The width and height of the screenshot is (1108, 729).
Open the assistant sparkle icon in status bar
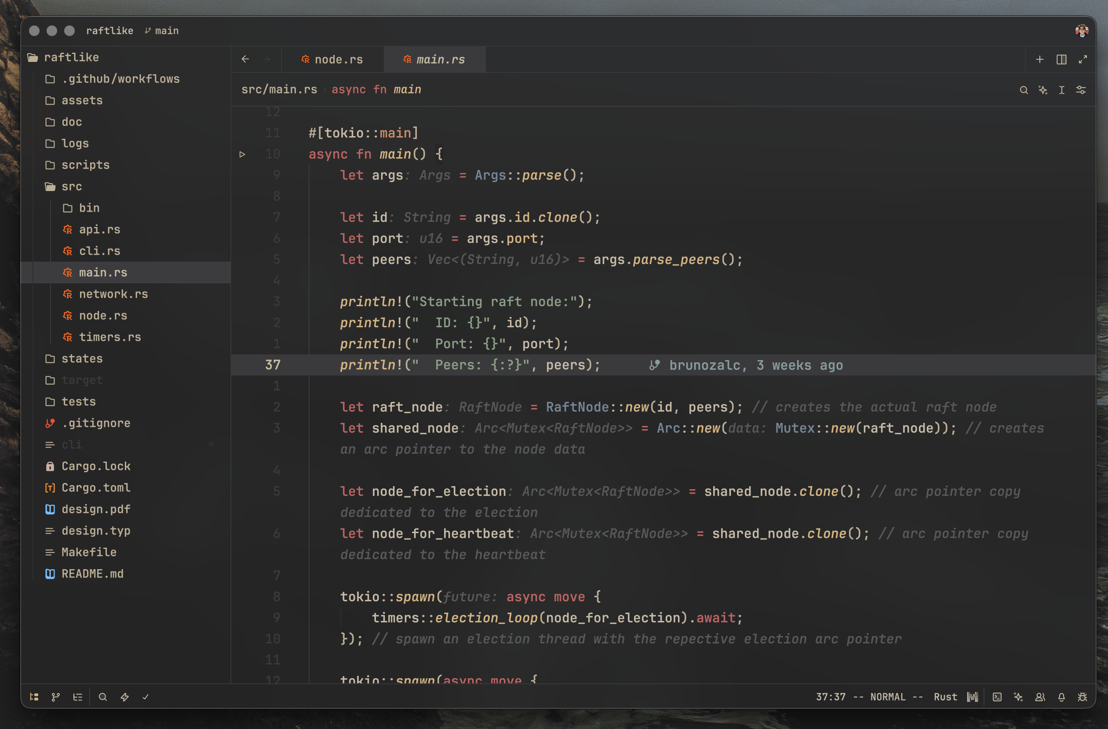[1018, 697]
